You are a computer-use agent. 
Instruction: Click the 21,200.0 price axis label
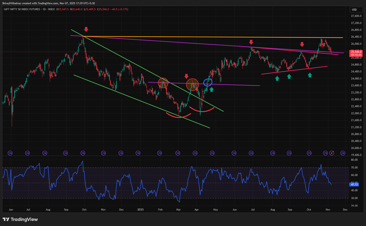(356, 127)
